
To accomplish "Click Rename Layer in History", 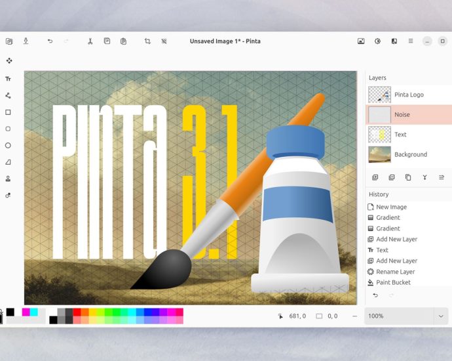I will coord(395,272).
